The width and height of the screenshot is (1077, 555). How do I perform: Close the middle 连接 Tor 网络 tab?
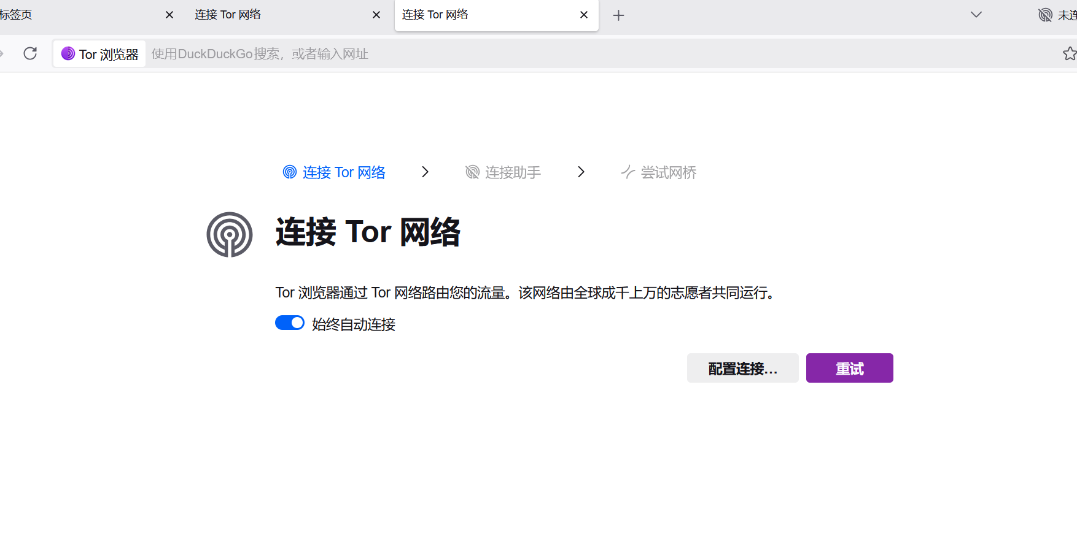tap(376, 15)
